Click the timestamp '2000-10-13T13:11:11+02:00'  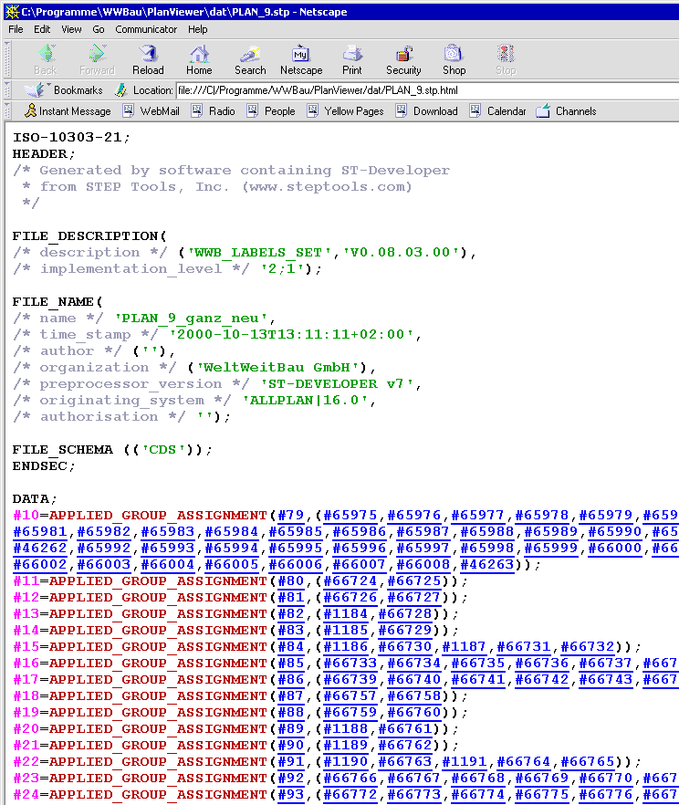point(291,335)
